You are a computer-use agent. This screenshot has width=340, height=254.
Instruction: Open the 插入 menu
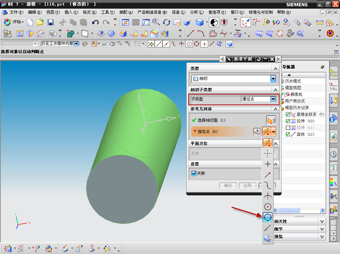click(71, 12)
